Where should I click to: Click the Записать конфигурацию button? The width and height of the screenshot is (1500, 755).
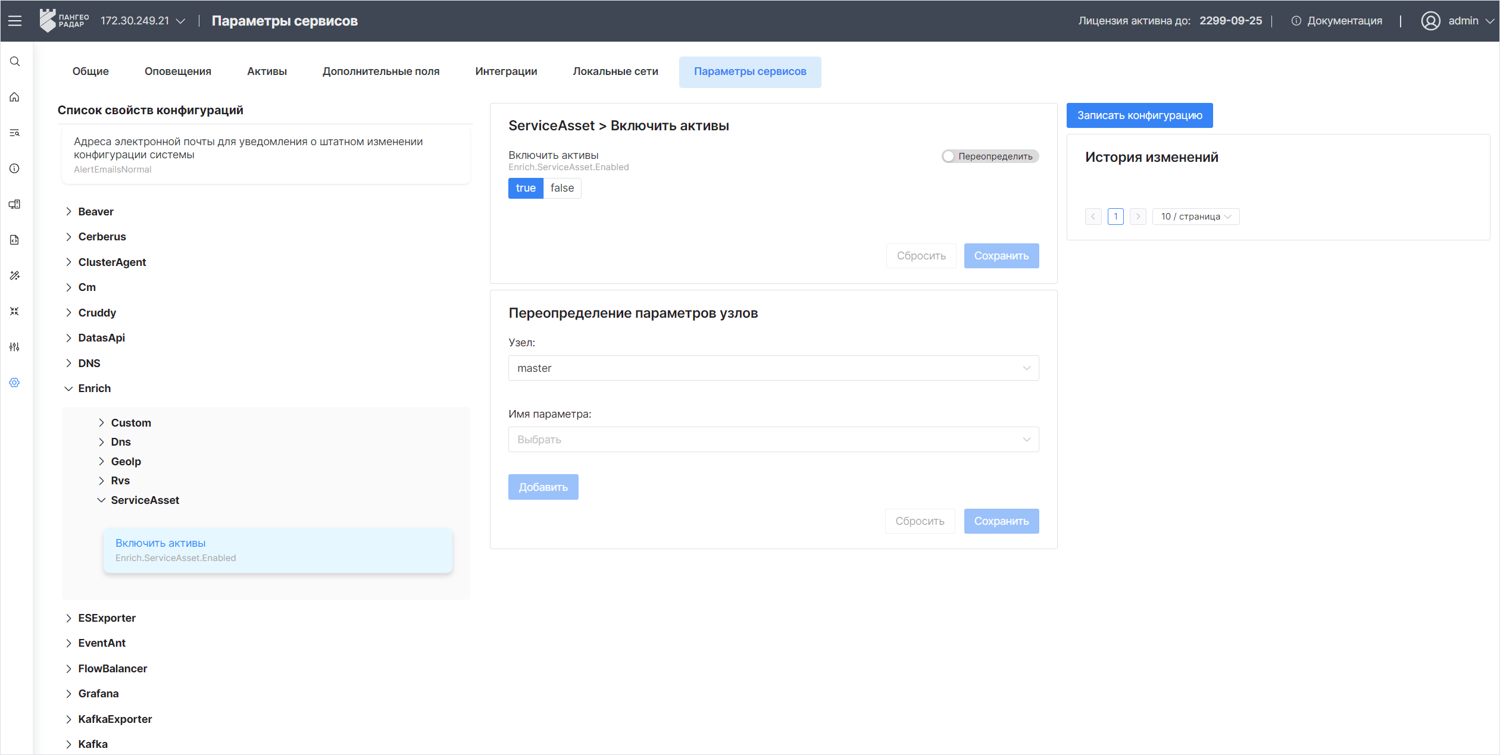click(x=1139, y=115)
